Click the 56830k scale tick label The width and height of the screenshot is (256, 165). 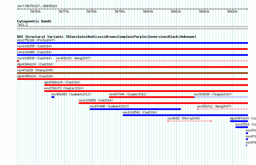[232, 11]
